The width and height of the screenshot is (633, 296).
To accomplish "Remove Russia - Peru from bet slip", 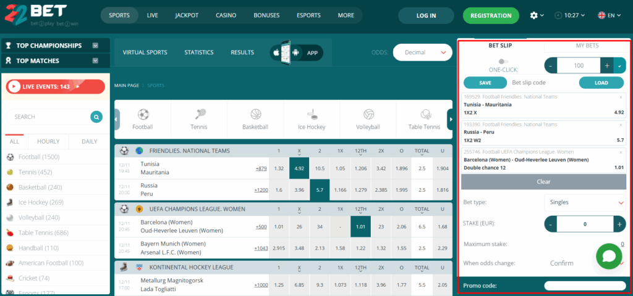I will click(621, 125).
